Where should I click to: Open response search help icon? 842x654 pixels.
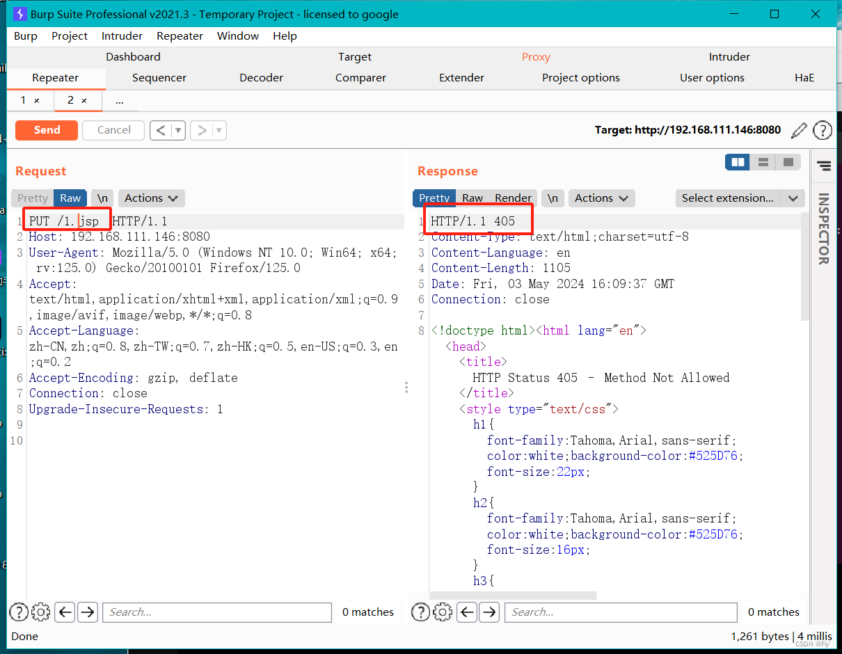point(420,612)
